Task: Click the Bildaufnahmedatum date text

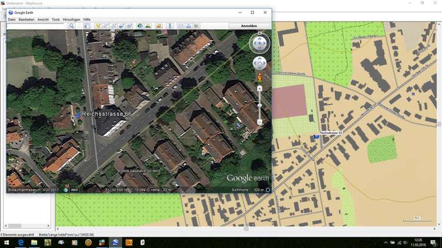Action: (x=33, y=190)
